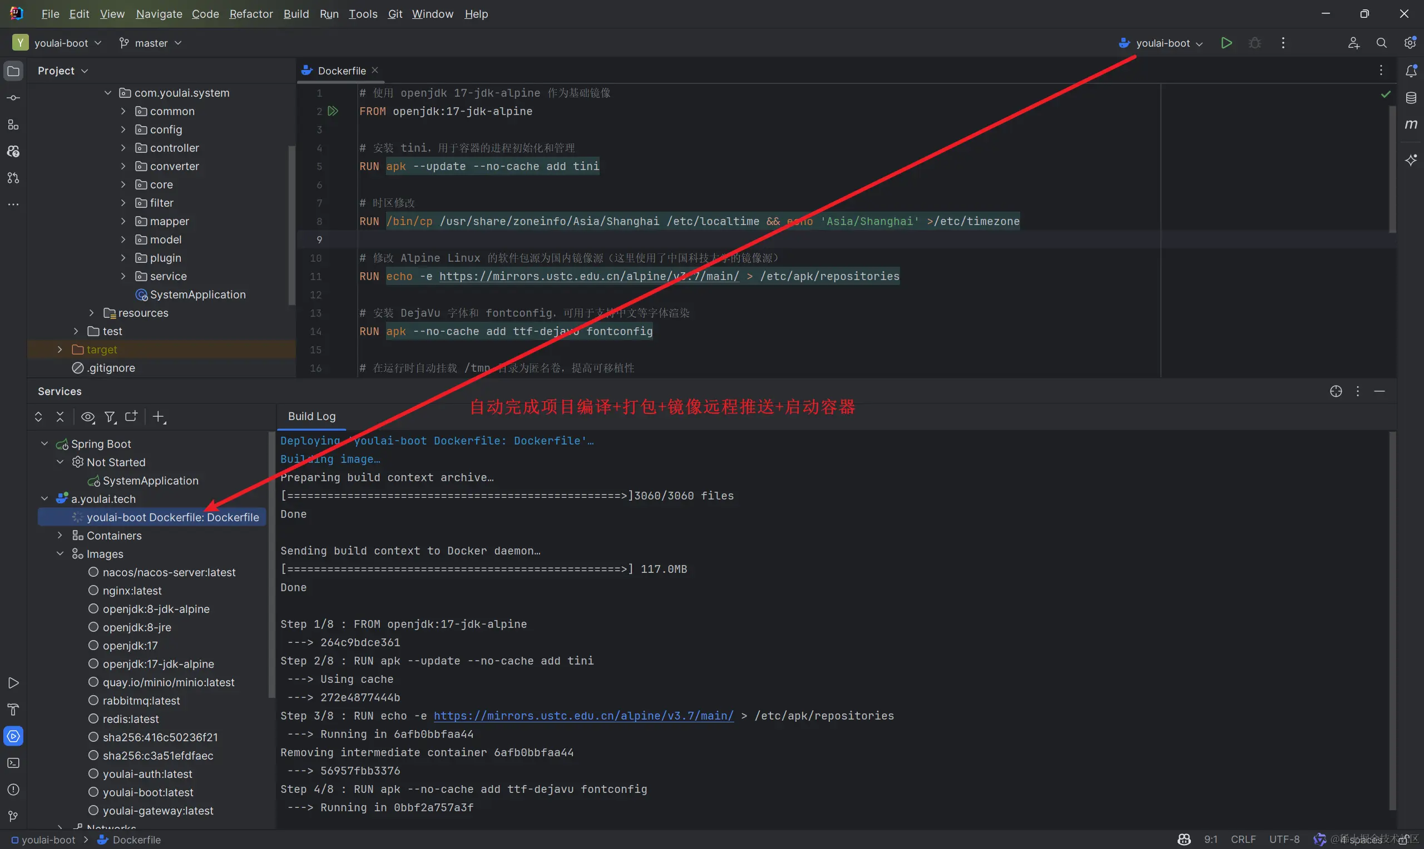Click the Notifications bell icon
1424x849 pixels.
tap(1411, 71)
